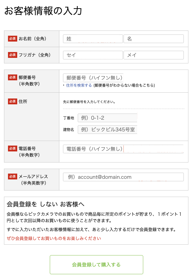Viewport: 193px width, 277px height.
Task: Click the 姓 (last name) input field
Action: (x=93, y=39)
